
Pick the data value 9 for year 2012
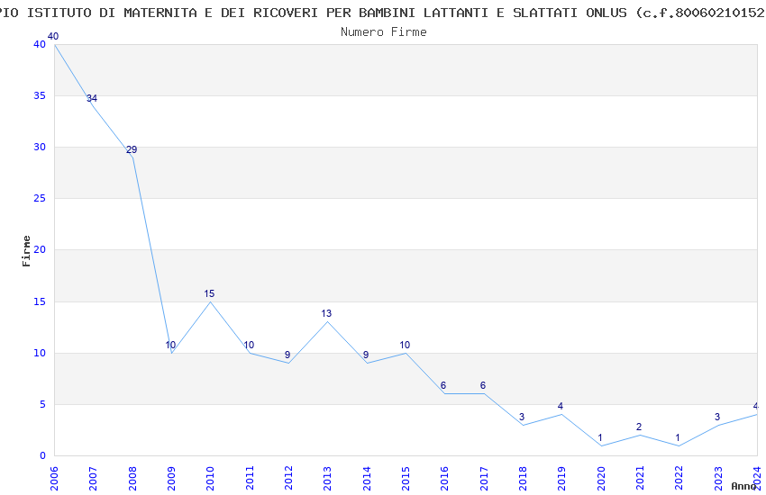pos(287,355)
